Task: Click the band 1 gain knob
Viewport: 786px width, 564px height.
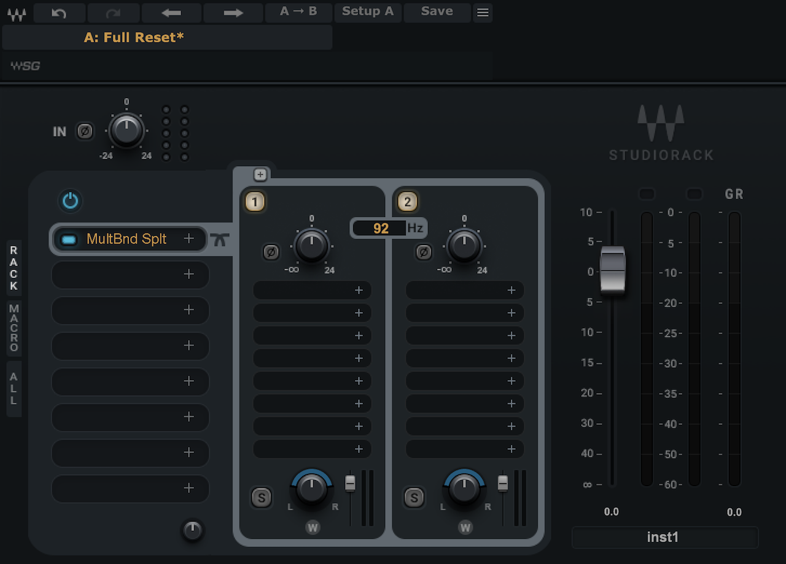Action: [312, 245]
